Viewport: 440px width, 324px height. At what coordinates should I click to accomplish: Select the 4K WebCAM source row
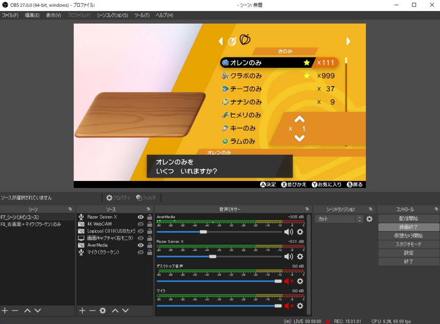115,224
